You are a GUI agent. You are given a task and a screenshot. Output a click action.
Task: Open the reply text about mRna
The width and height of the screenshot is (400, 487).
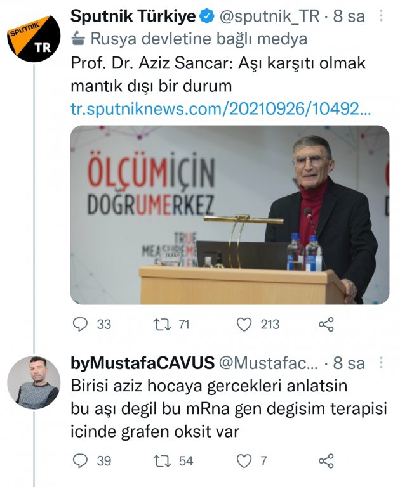(229, 409)
